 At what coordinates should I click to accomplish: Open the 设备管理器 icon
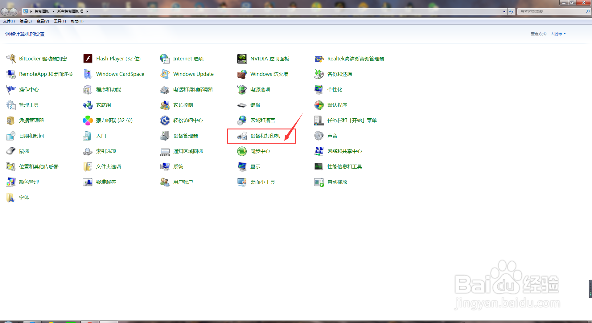(x=165, y=136)
